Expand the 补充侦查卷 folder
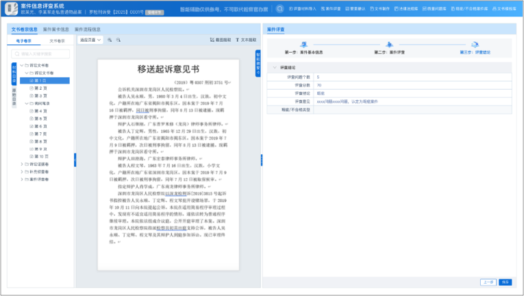The width and height of the screenshot is (524, 296). 22,171
